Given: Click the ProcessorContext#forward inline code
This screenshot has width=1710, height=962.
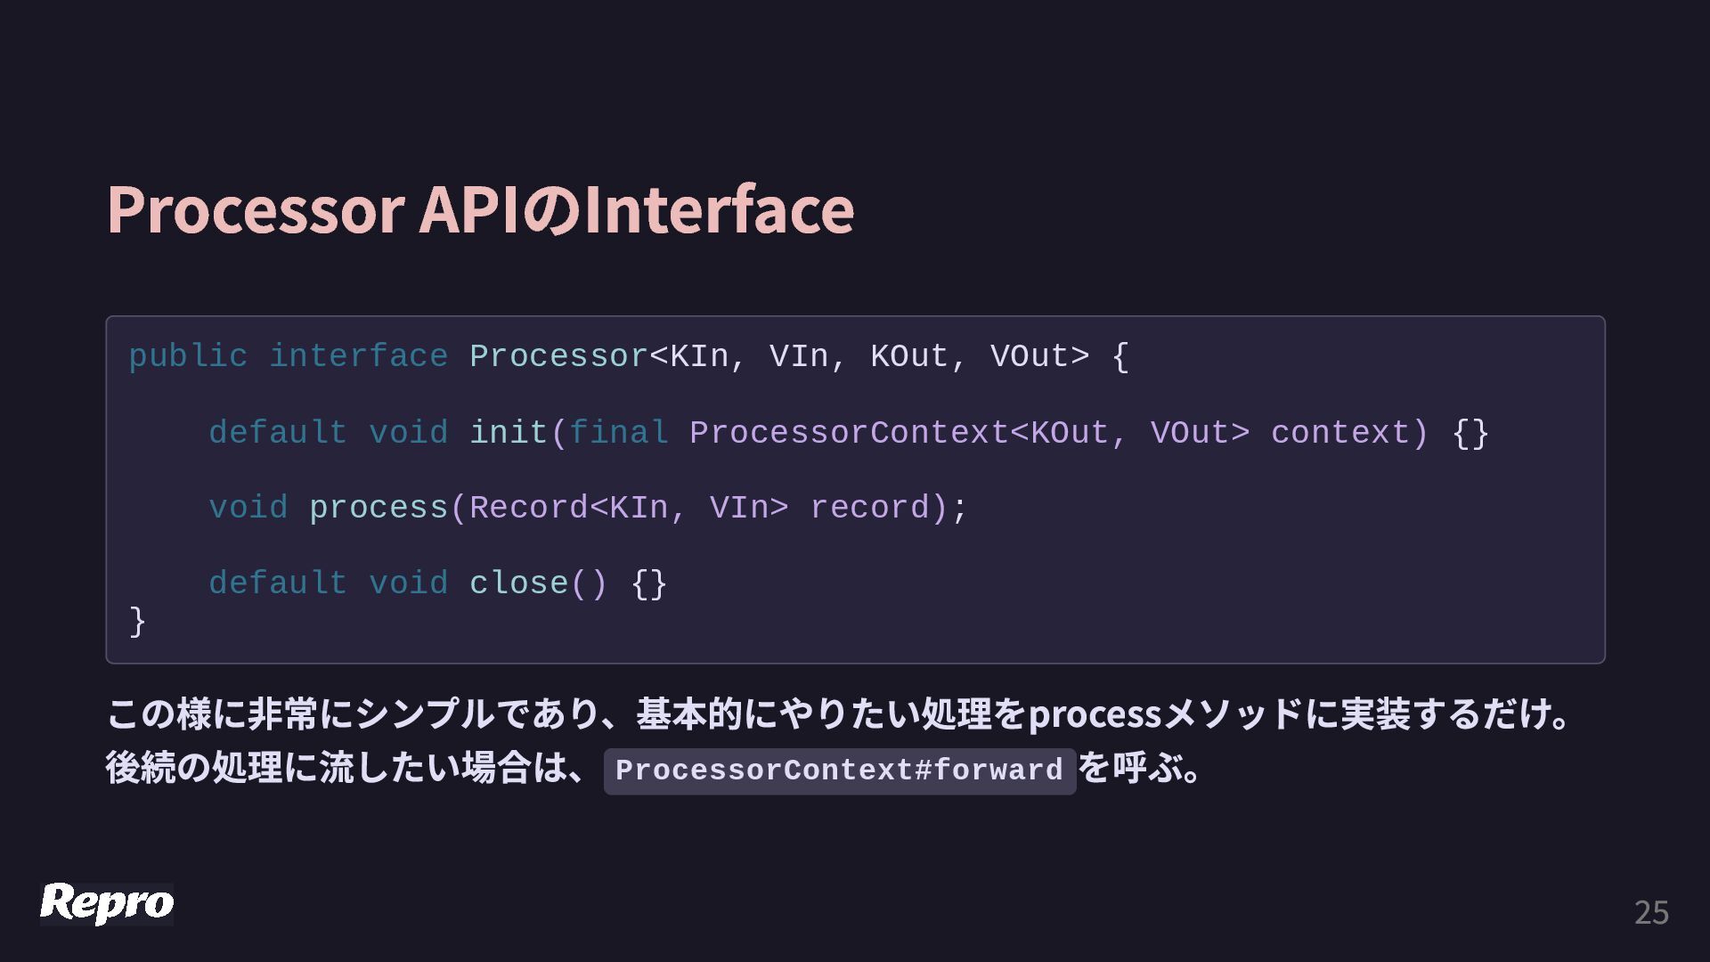Looking at the screenshot, I should click(x=840, y=770).
